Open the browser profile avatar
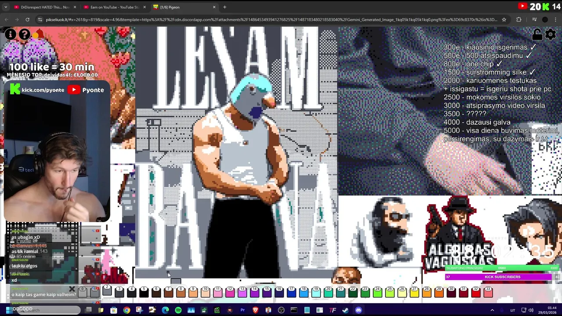Viewport: 562px width, 316px height. [545, 19]
